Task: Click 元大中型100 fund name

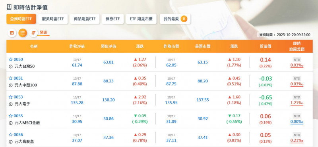Action: (26, 85)
